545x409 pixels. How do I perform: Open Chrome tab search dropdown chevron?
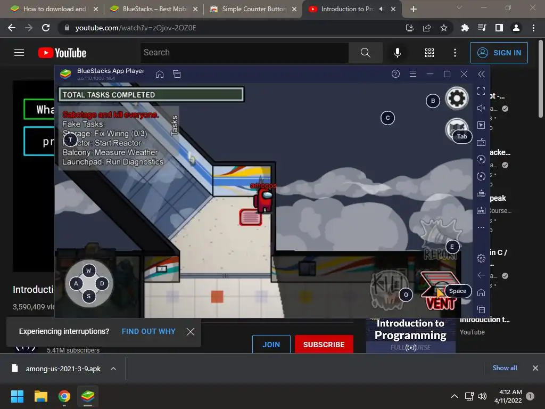(459, 7)
